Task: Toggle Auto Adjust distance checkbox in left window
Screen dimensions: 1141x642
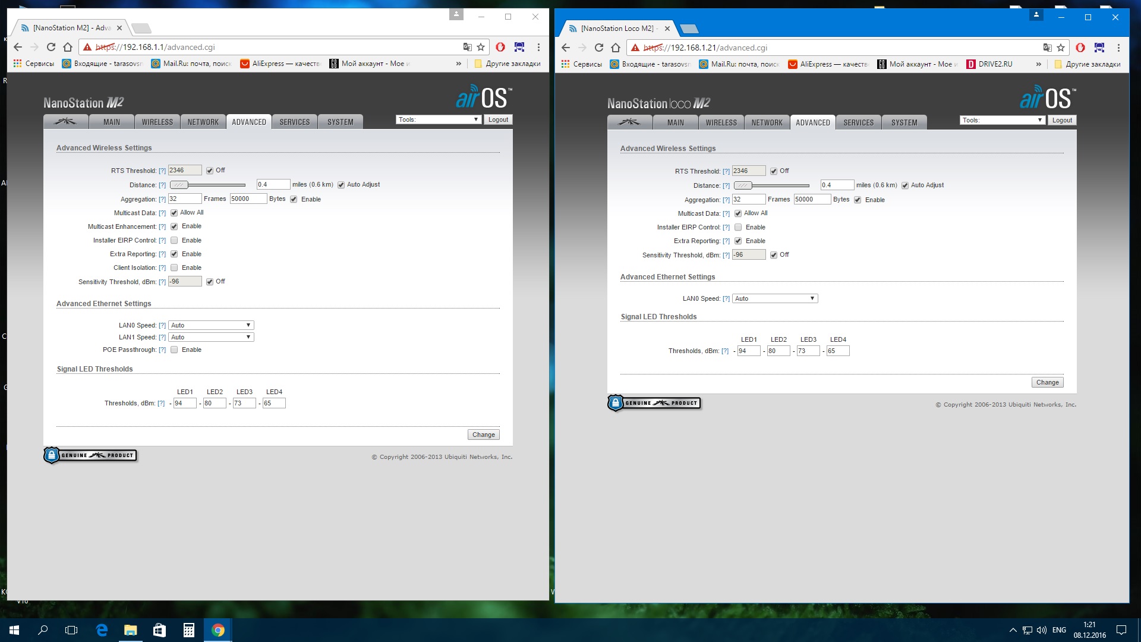Action: coord(341,185)
